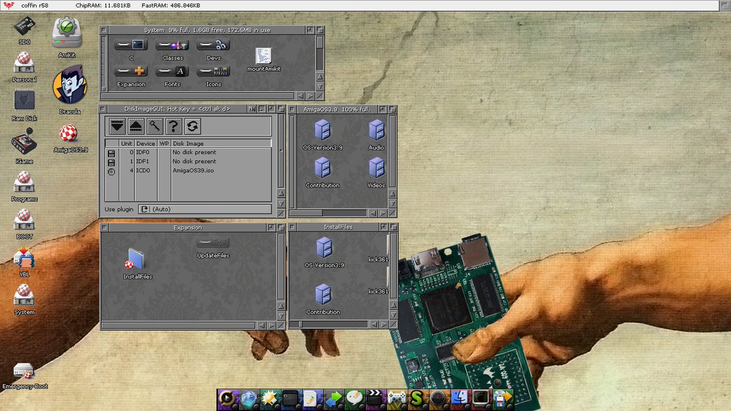Open Videos cabinet in AmigaOS3.9 window
731x411 pixels.
376,172
